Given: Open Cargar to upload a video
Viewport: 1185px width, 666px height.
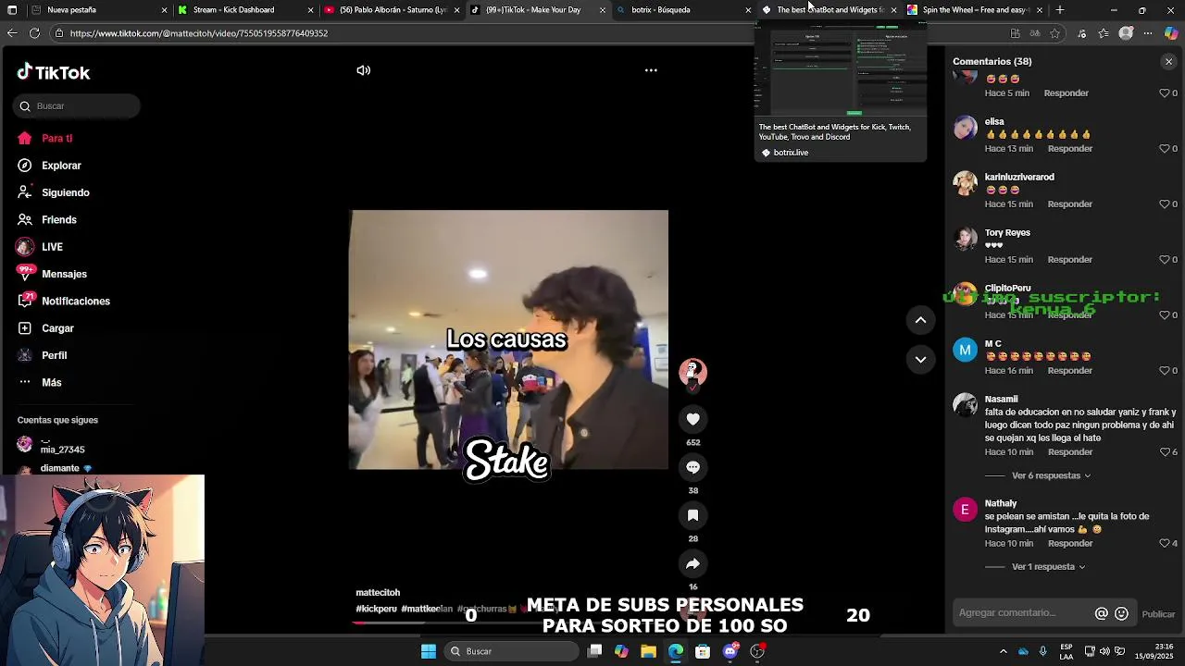Looking at the screenshot, I should tap(45, 328).
